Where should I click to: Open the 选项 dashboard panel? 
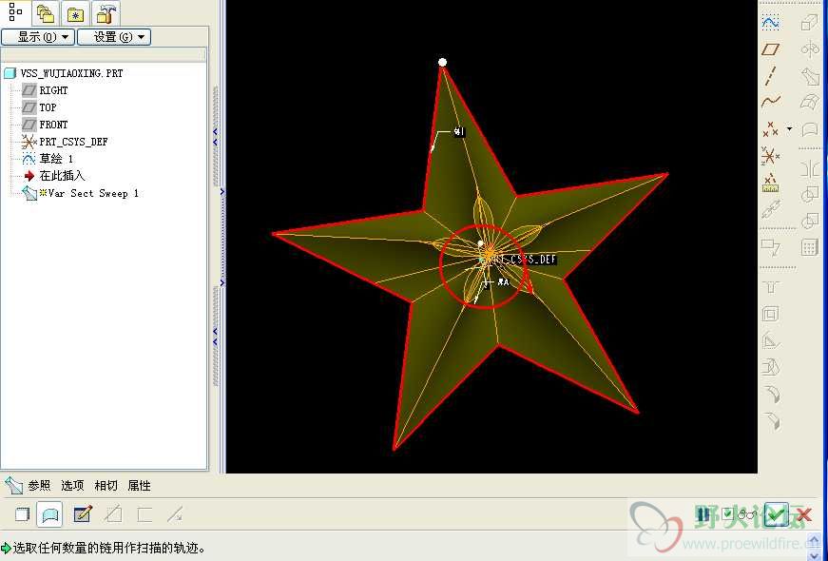pos(72,486)
